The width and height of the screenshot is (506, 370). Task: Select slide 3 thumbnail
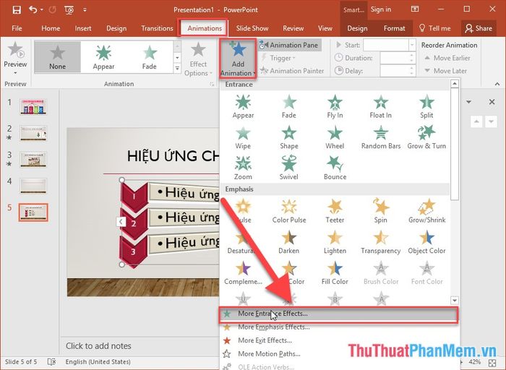point(33,160)
